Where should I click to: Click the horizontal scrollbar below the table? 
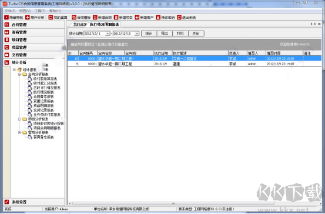173,203
